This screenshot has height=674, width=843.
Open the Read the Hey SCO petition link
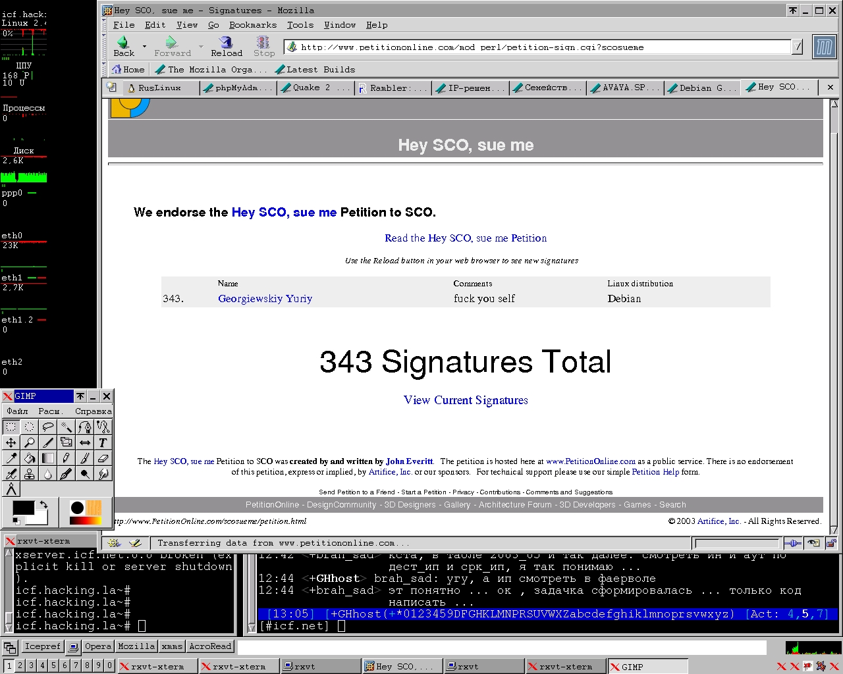coord(466,238)
